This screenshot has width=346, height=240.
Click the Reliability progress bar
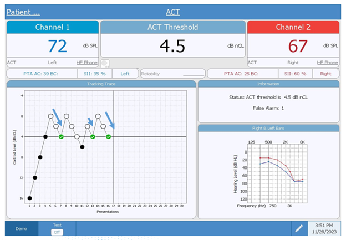tap(173, 74)
